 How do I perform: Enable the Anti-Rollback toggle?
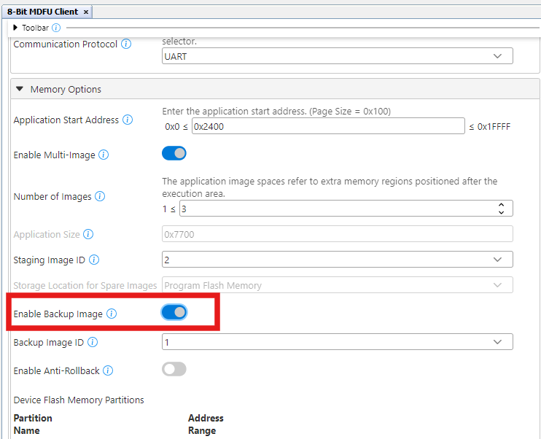[x=174, y=370]
